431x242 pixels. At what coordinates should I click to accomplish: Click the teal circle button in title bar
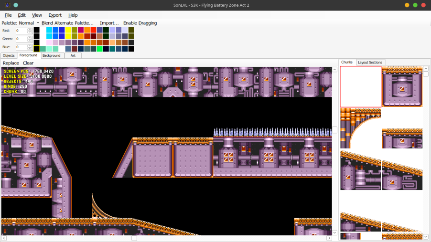(16, 5)
